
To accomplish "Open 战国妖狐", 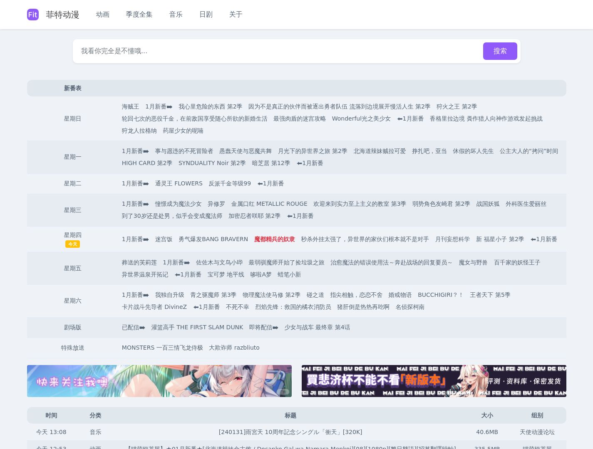I will pos(488,204).
